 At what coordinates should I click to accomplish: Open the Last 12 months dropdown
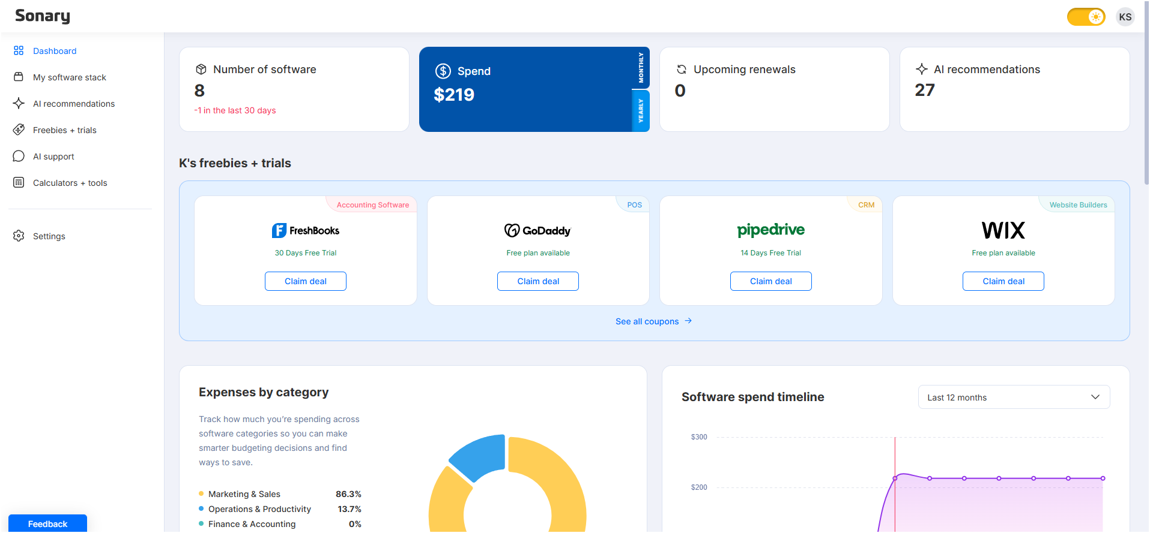[1013, 398]
